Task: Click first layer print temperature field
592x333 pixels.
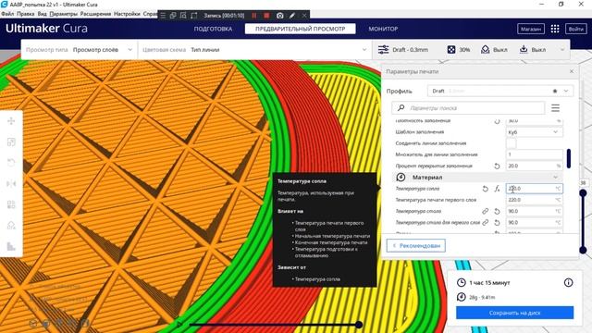Action: (535, 200)
